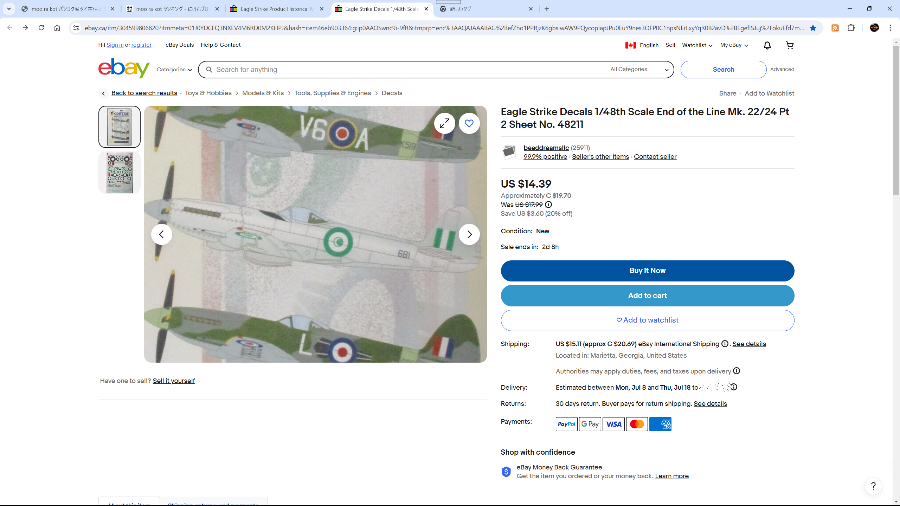Open a new browser tab
Image resolution: width=900 pixels, height=506 pixels.
(547, 9)
